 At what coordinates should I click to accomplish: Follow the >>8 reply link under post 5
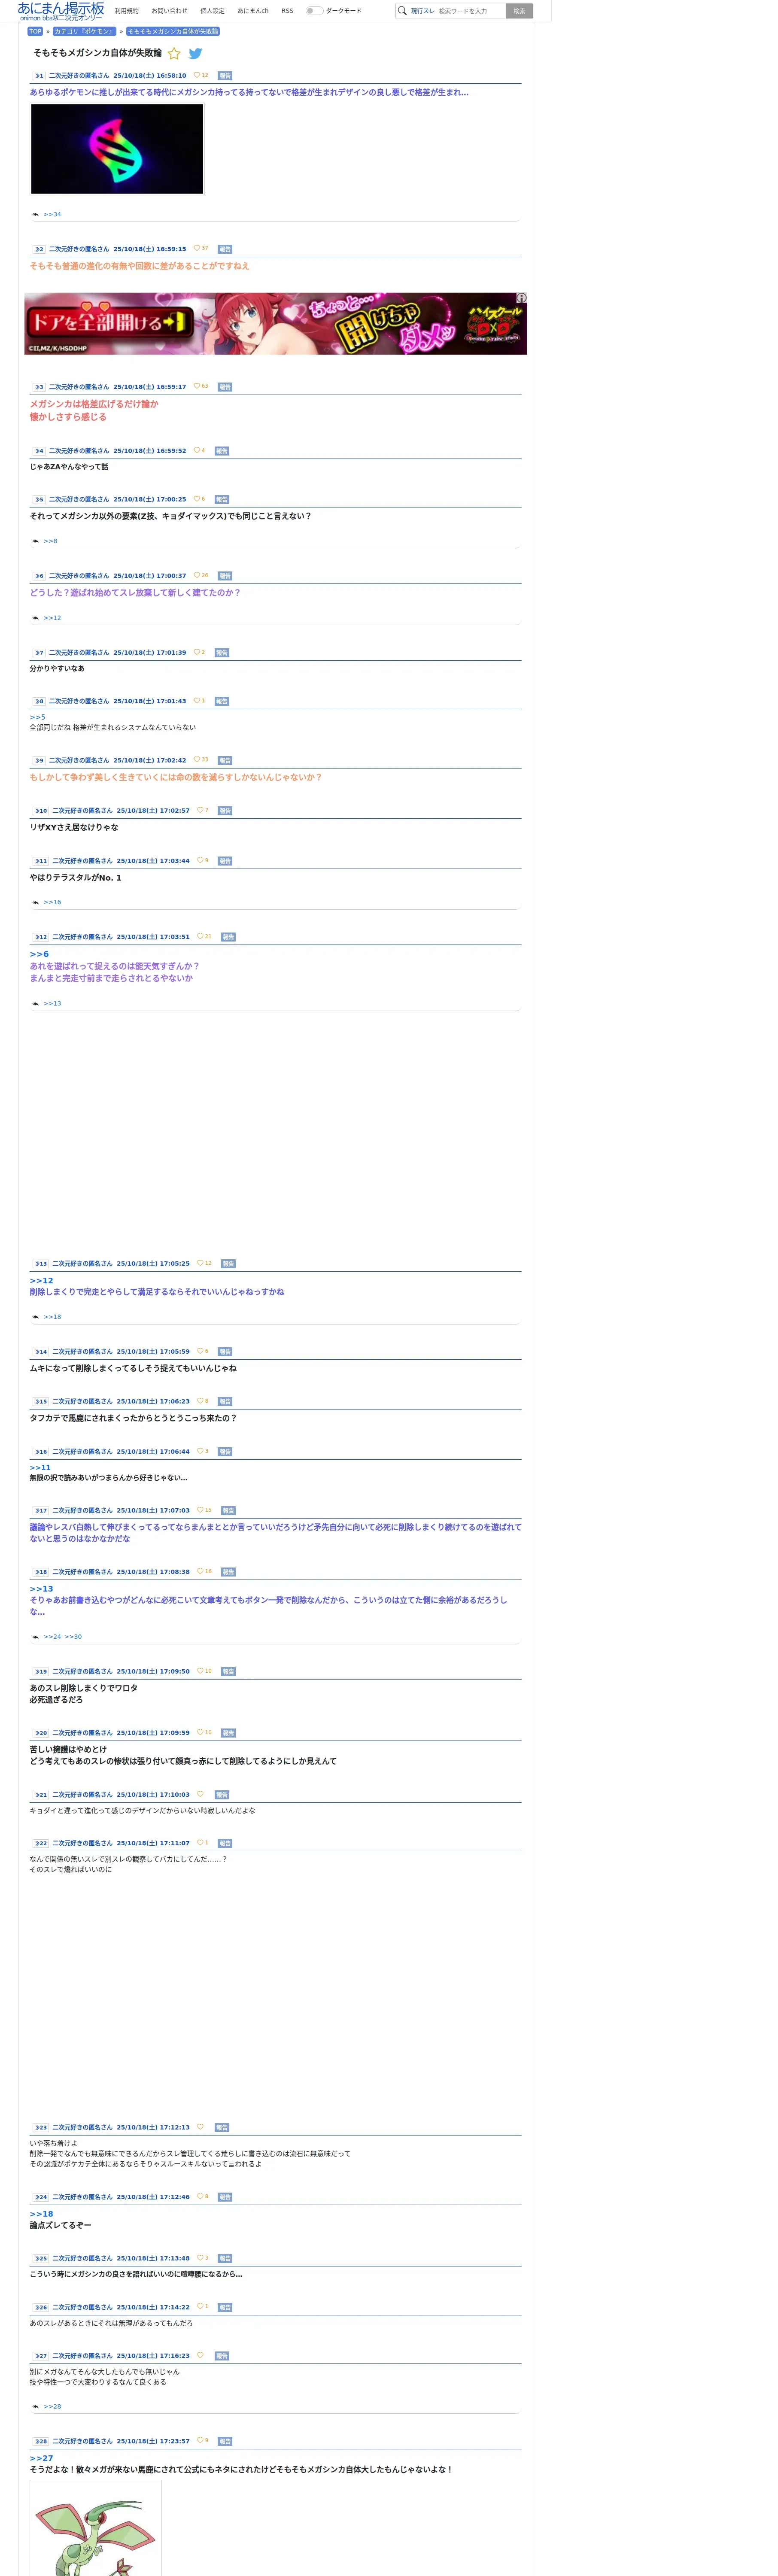click(x=50, y=542)
